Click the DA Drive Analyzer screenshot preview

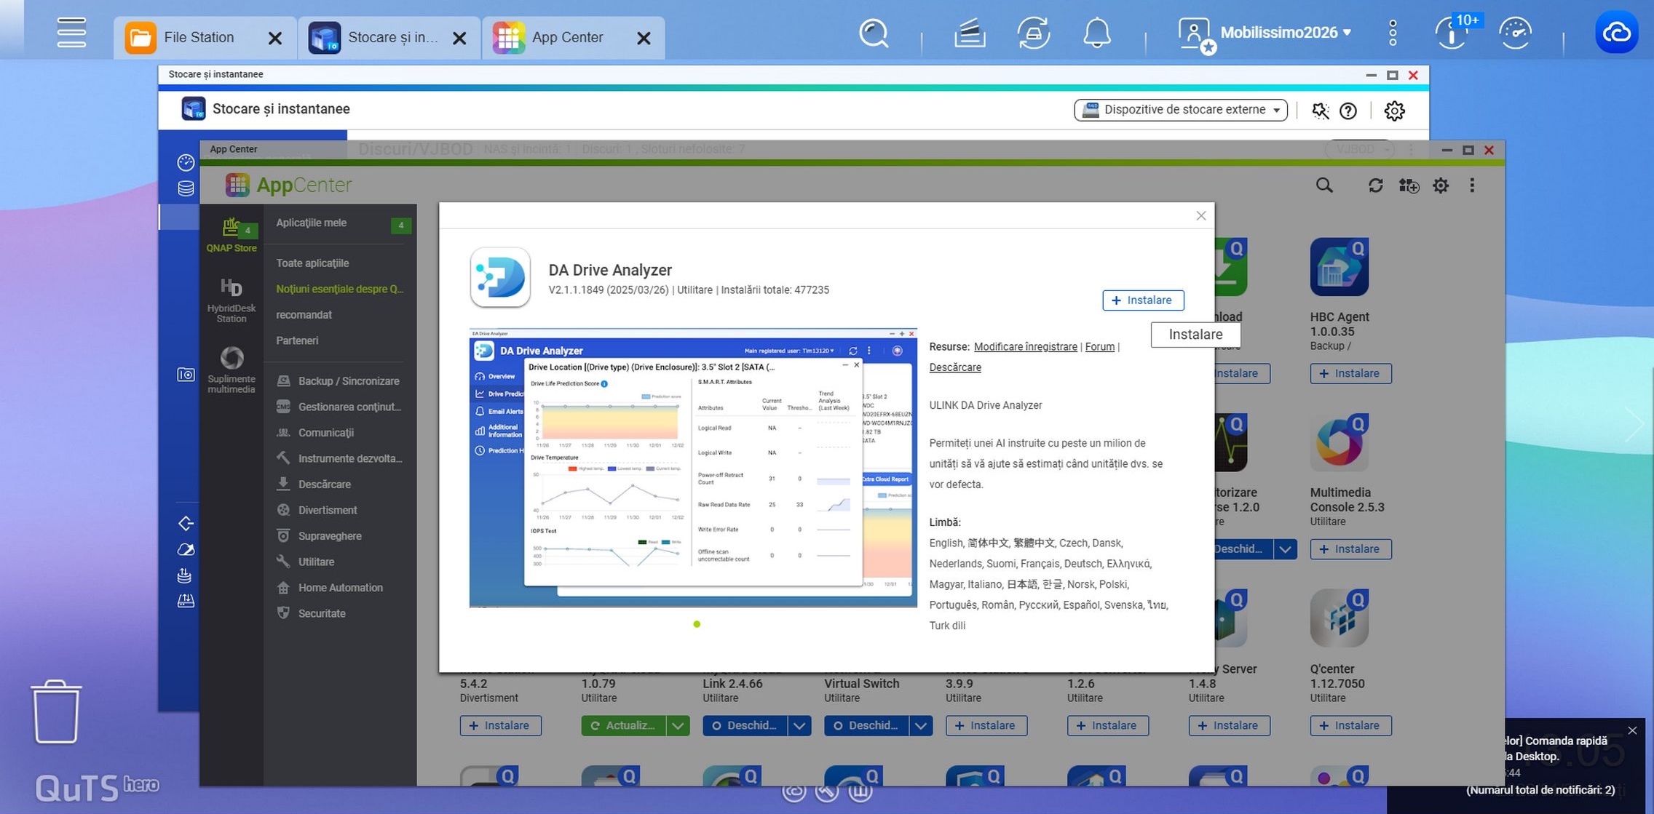click(x=692, y=468)
